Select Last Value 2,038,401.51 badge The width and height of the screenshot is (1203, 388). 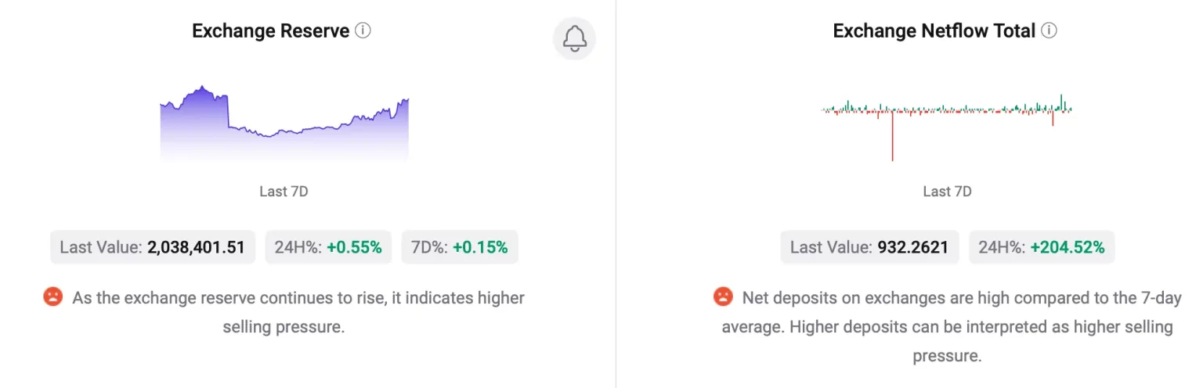tap(153, 247)
